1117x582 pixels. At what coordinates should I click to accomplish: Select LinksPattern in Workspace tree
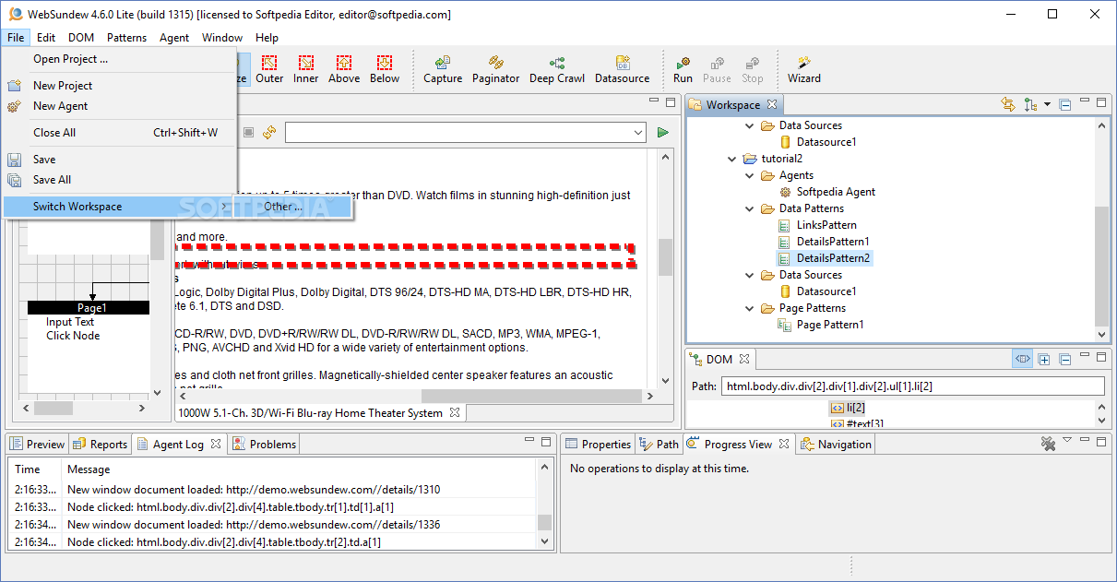pyautogui.click(x=818, y=225)
